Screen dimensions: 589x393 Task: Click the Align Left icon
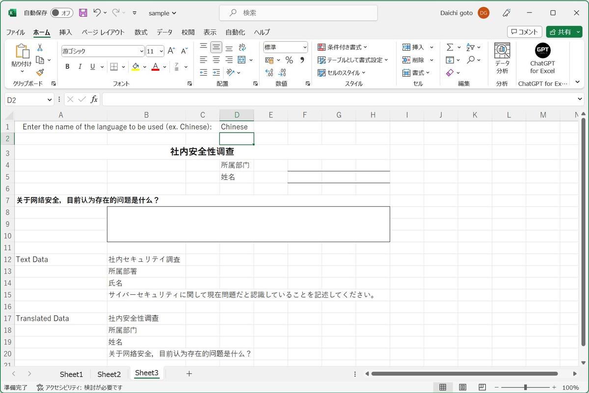[x=203, y=60]
